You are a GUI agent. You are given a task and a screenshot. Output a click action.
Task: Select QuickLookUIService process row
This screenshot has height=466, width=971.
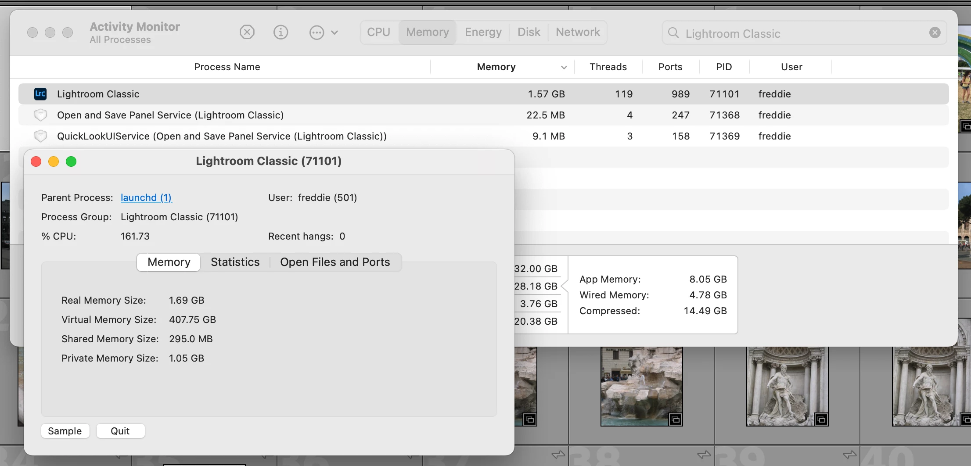pos(483,136)
